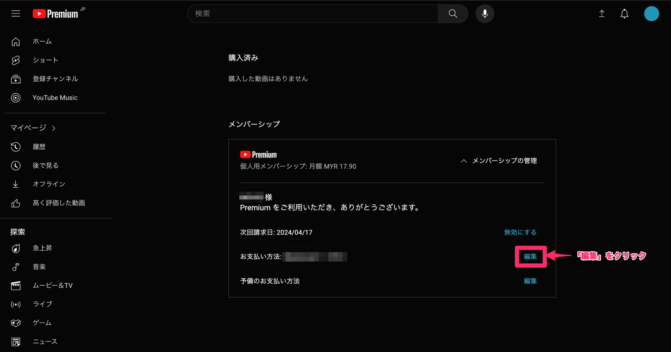This screenshot has width=671, height=352.
Task: Click the オフライン download icon
Action: [x=16, y=184]
